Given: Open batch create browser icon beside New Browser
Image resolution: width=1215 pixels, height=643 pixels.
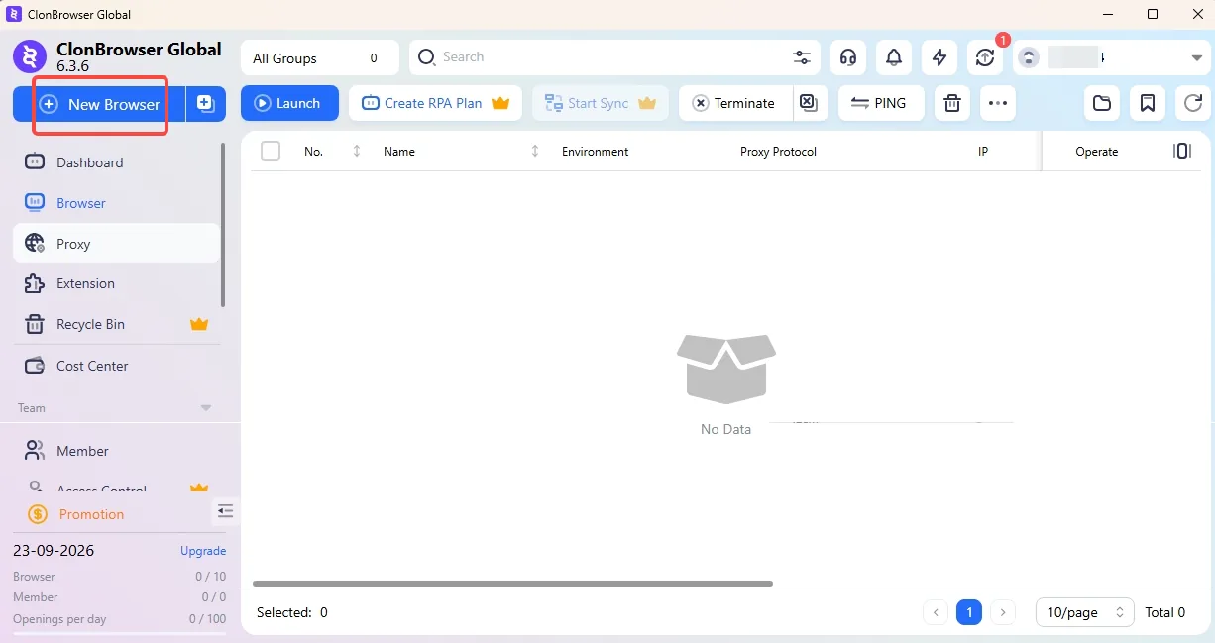Looking at the screenshot, I should point(206,104).
